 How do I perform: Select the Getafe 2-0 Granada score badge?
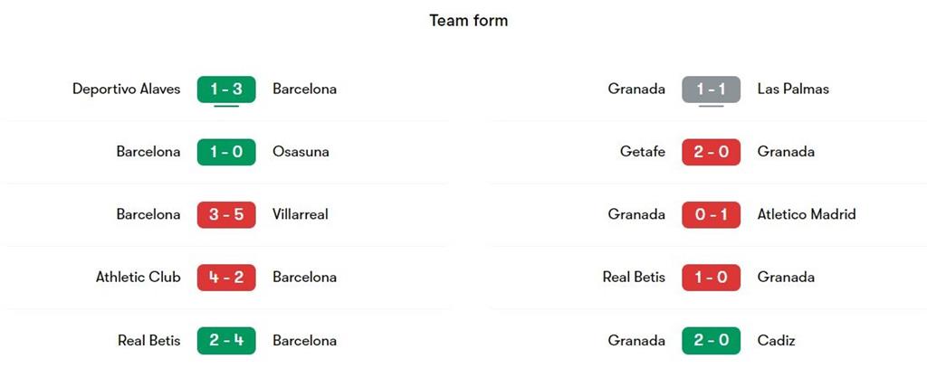711,152
